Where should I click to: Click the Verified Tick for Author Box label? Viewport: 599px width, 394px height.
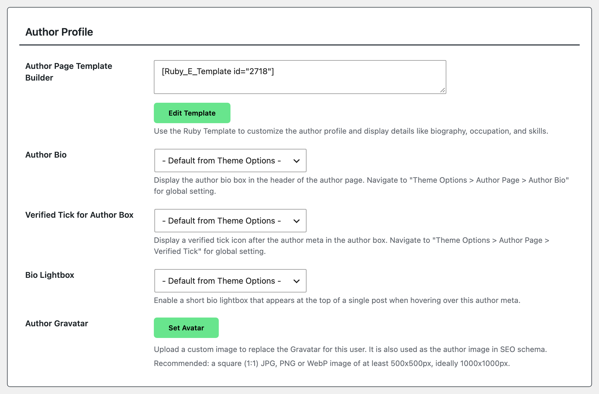pos(79,215)
